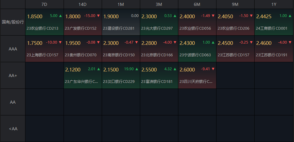Open the 23贵州银行CD070 cell
This screenshot has height=142, width=294.
click(83, 49)
